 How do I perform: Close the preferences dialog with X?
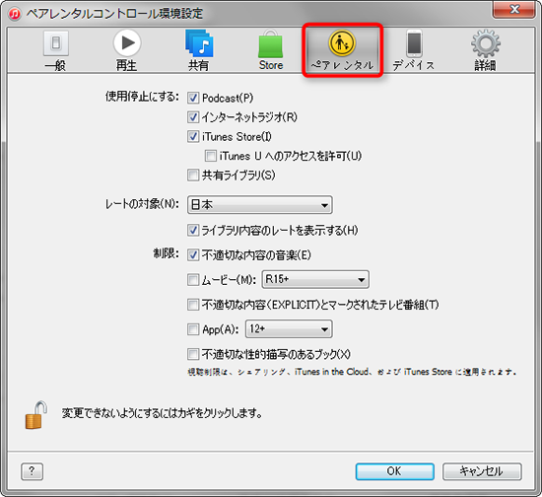tap(514, 9)
